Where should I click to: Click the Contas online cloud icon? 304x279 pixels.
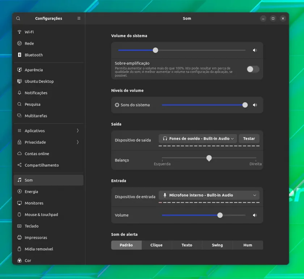coord(20,153)
